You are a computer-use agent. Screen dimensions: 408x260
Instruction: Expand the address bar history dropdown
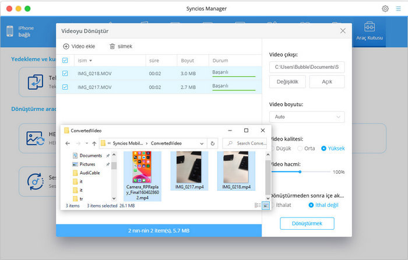tap(202, 143)
